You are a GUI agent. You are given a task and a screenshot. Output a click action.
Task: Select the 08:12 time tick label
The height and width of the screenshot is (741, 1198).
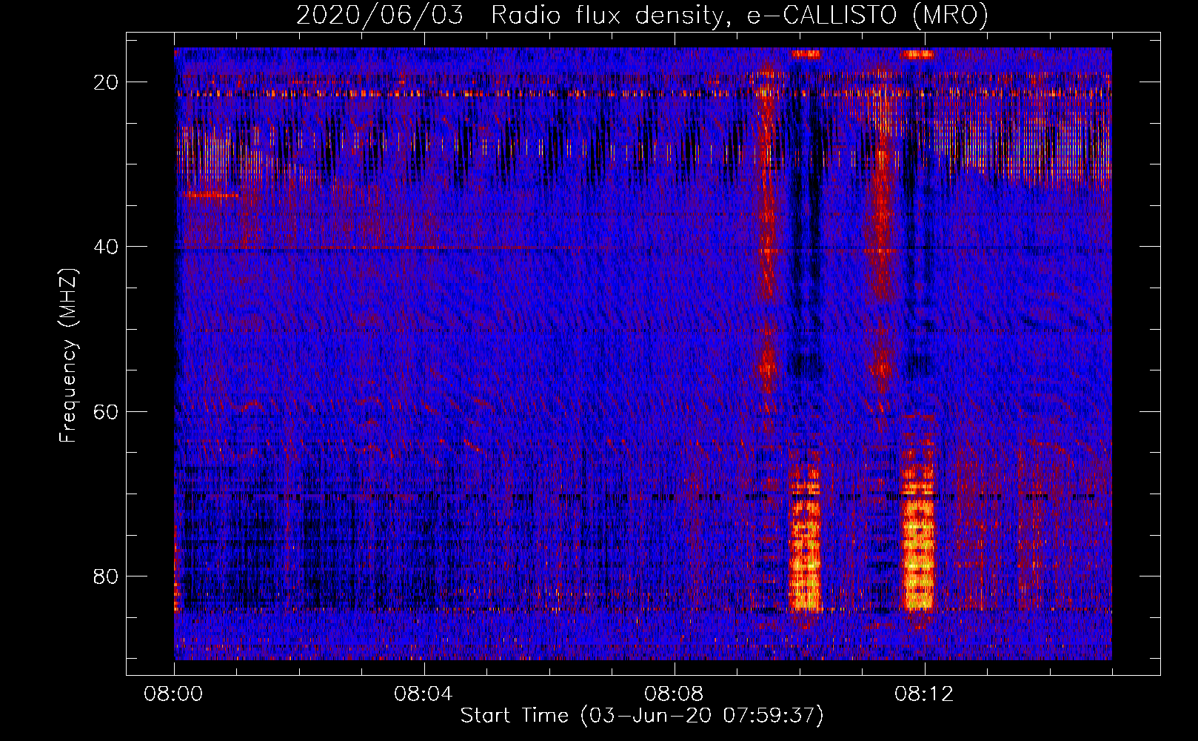click(x=924, y=694)
